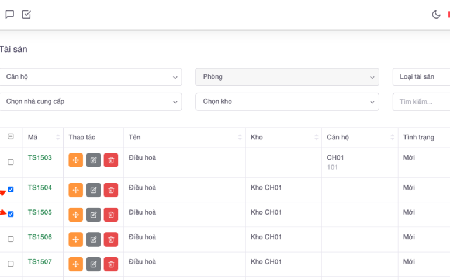450x280 pixels.
Task: Click move icon for TS1506
Action: tap(76, 239)
